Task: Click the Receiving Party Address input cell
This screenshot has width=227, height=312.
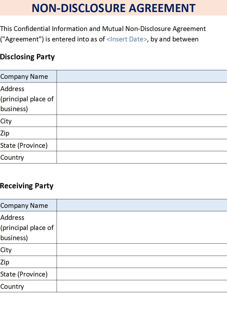Action: coord(142,227)
